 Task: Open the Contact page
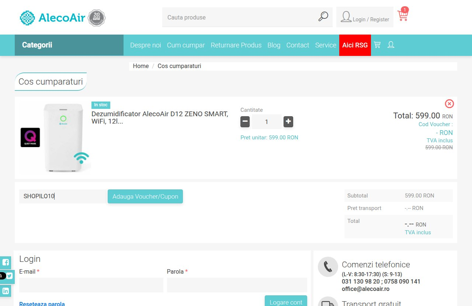[x=298, y=45]
